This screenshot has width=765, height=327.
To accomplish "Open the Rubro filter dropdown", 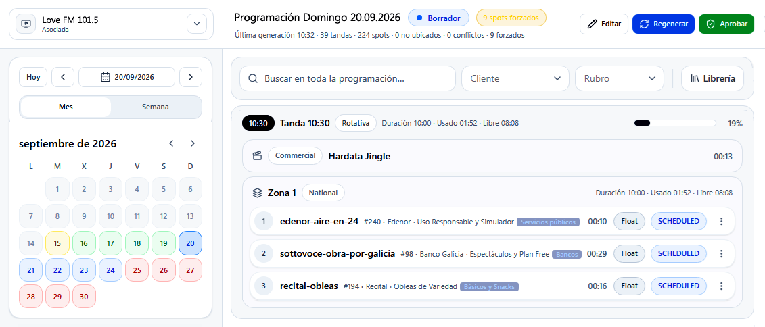I will pyautogui.click(x=620, y=78).
